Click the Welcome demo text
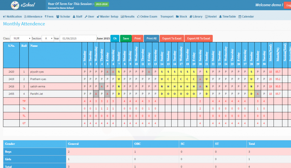Screen dimensions: 291x168 click(x=269, y=5)
